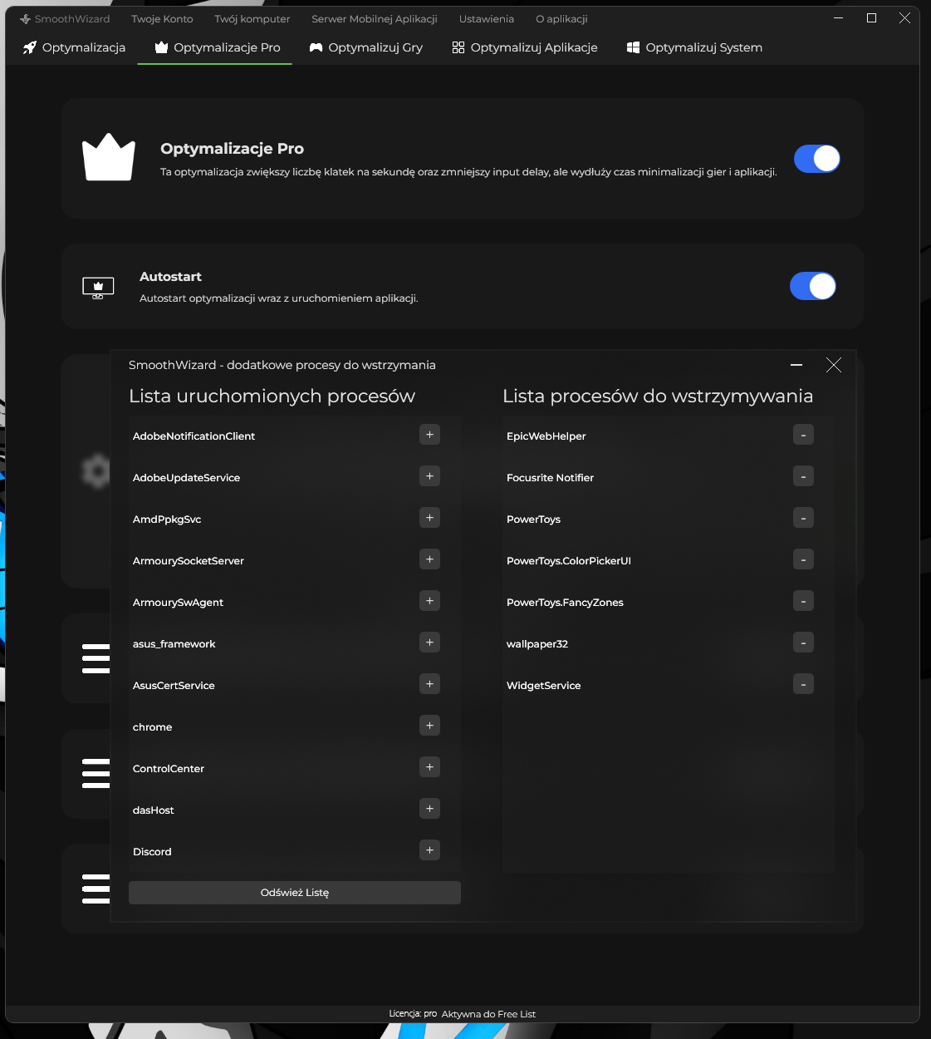This screenshot has height=1039, width=931.
Task: Open the Optymalizacja tab
Action: click(75, 47)
